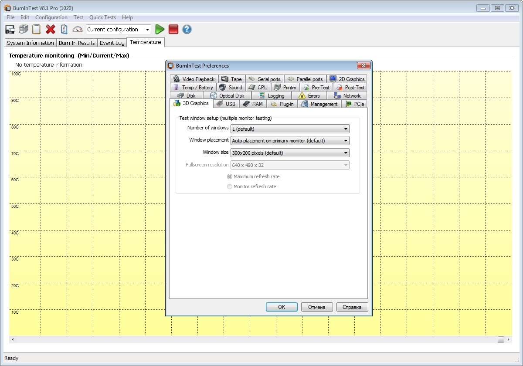Open USB preferences tab

[x=226, y=104]
